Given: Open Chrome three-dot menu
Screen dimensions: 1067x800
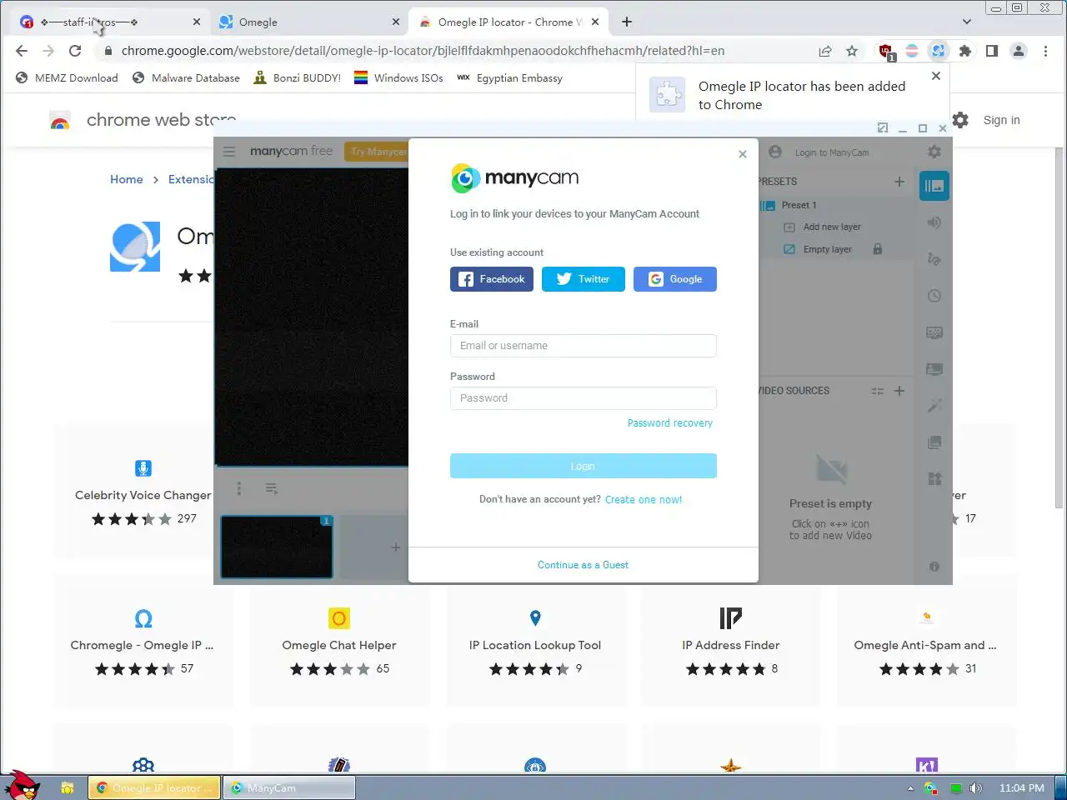Looking at the screenshot, I should tap(1046, 51).
